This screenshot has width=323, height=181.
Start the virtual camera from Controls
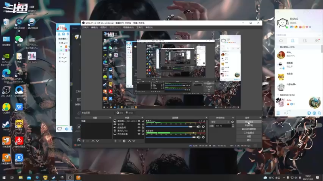click(249, 129)
